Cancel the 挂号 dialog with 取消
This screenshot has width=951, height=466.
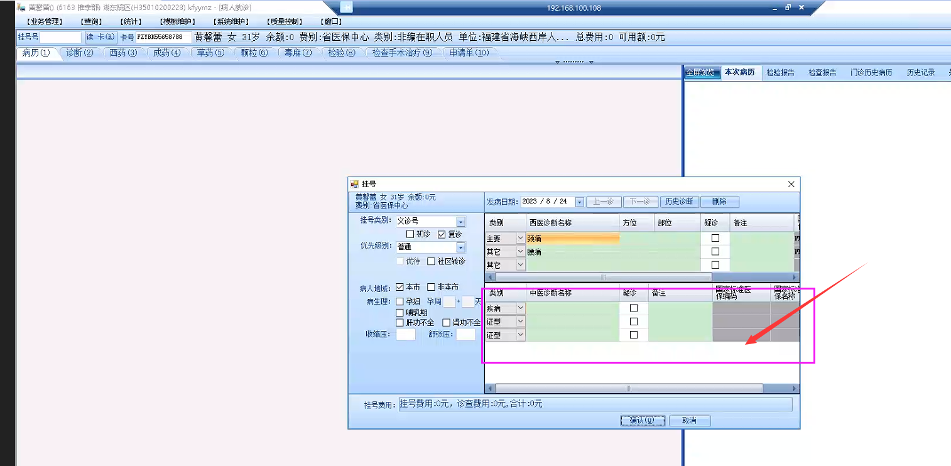pos(689,420)
